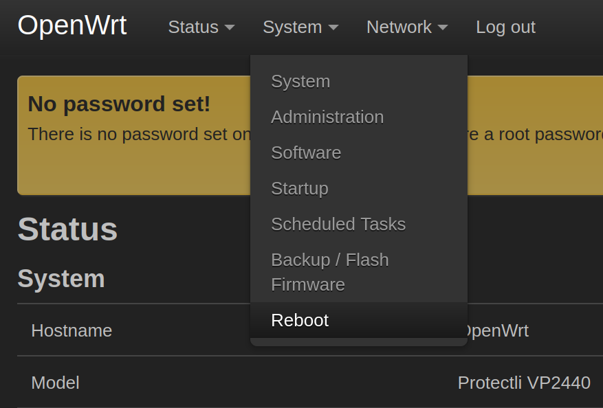Click the Status page heading
603x408 pixels.
click(x=67, y=229)
